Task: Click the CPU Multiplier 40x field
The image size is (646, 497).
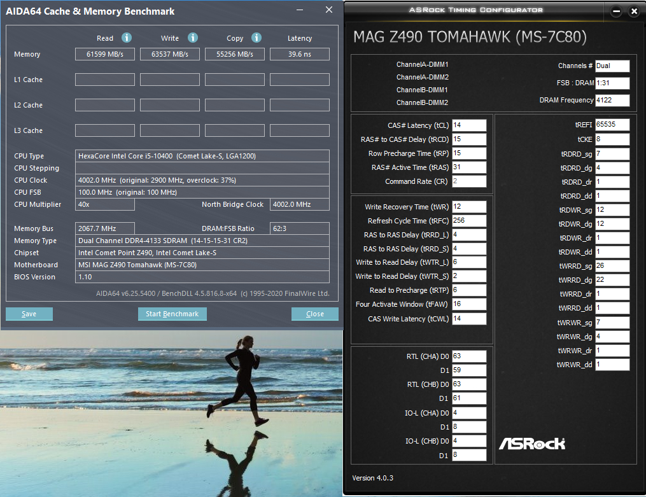Action: [104, 205]
